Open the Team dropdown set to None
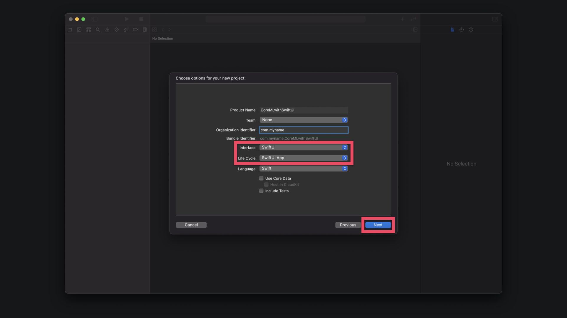Image resolution: width=567 pixels, height=318 pixels. [x=303, y=120]
